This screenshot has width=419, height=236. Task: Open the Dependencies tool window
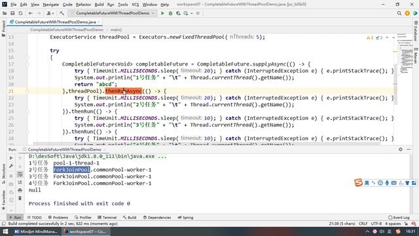click(x=157, y=218)
